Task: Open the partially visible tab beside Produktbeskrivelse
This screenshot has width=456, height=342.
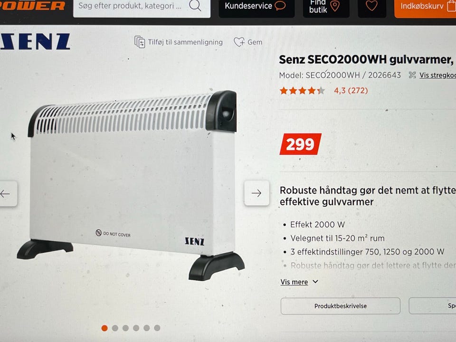Action: [x=432, y=305]
